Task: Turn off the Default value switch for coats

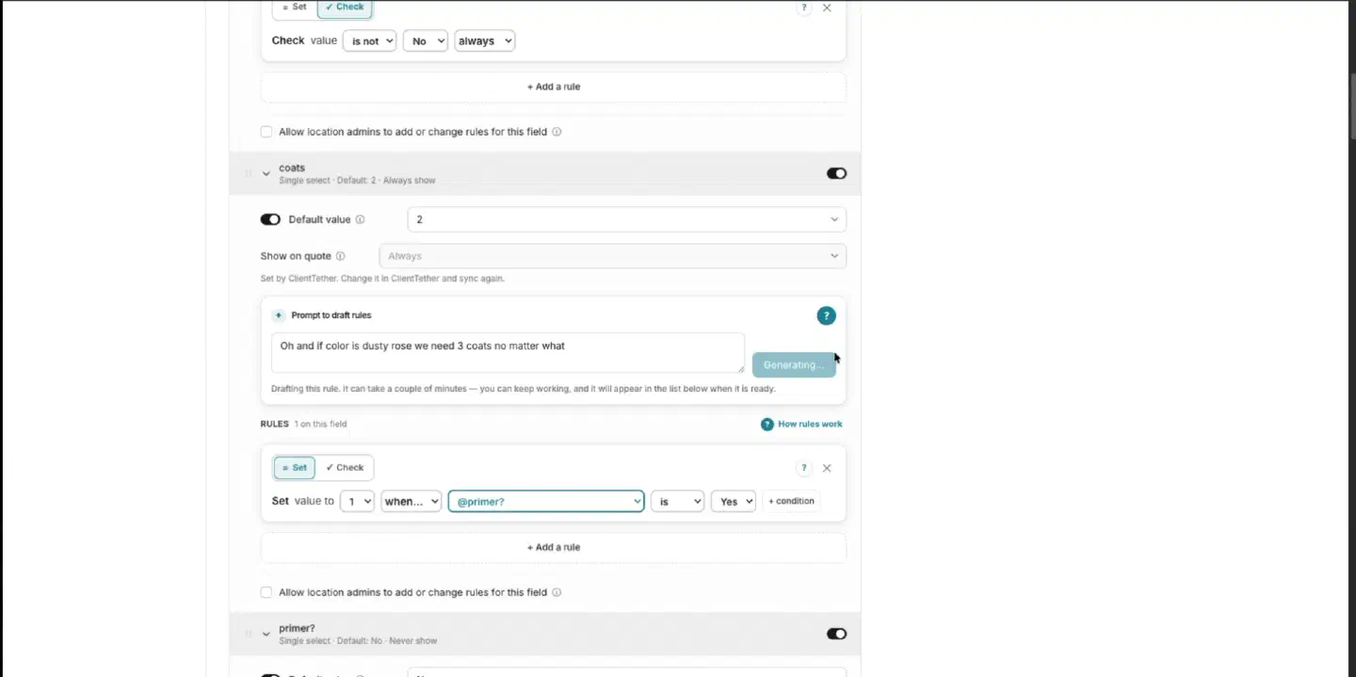Action: pyautogui.click(x=270, y=219)
